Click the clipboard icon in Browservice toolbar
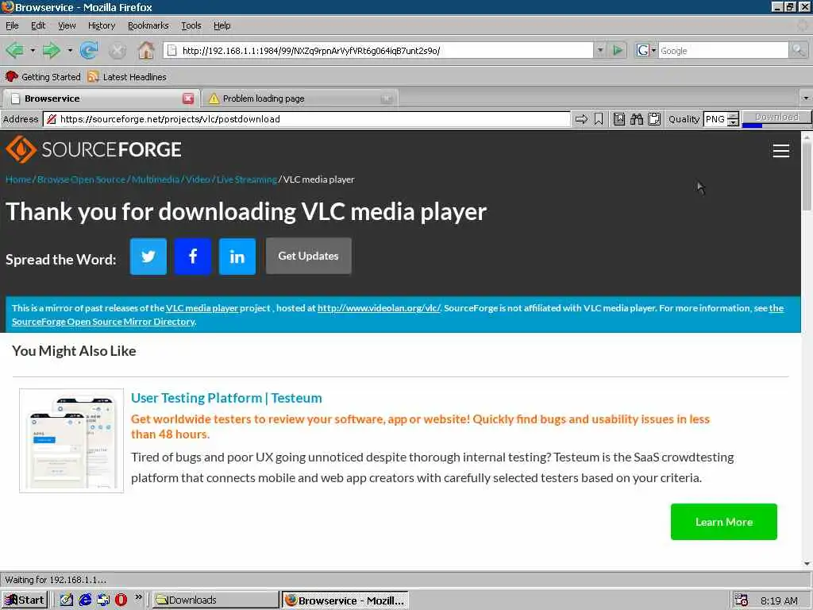This screenshot has height=610, width=813. 654,119
